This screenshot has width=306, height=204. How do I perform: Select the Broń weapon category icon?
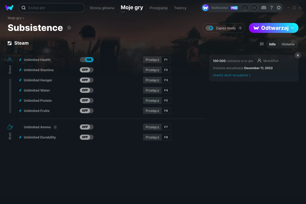[10, 127]
